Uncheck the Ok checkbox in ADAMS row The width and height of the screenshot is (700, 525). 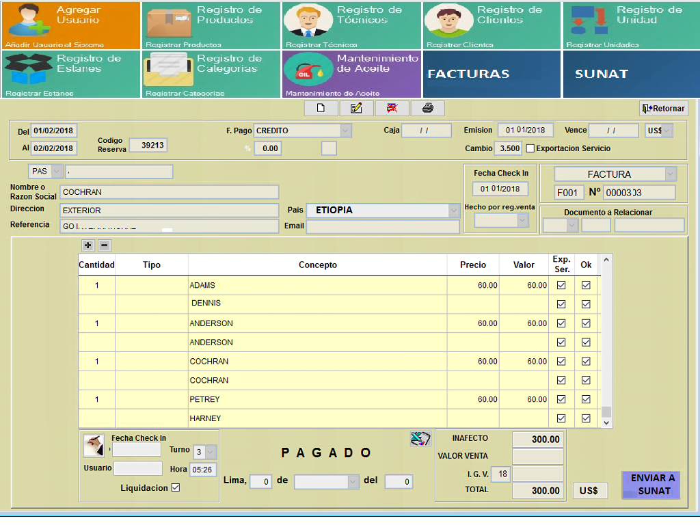[x=586, y=286]
